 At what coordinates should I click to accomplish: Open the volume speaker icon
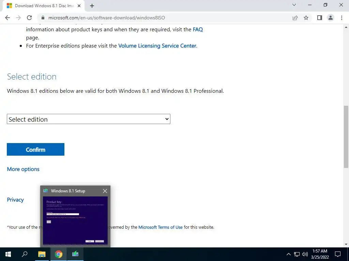click(x=305, y=254)
